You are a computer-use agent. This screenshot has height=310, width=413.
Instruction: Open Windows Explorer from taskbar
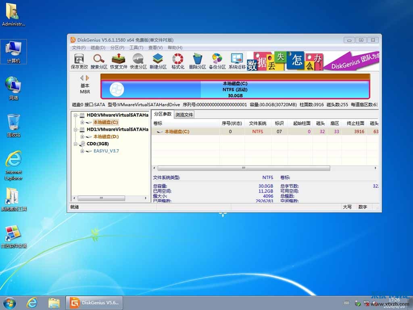pyautogui.click(x=54, y=303)
